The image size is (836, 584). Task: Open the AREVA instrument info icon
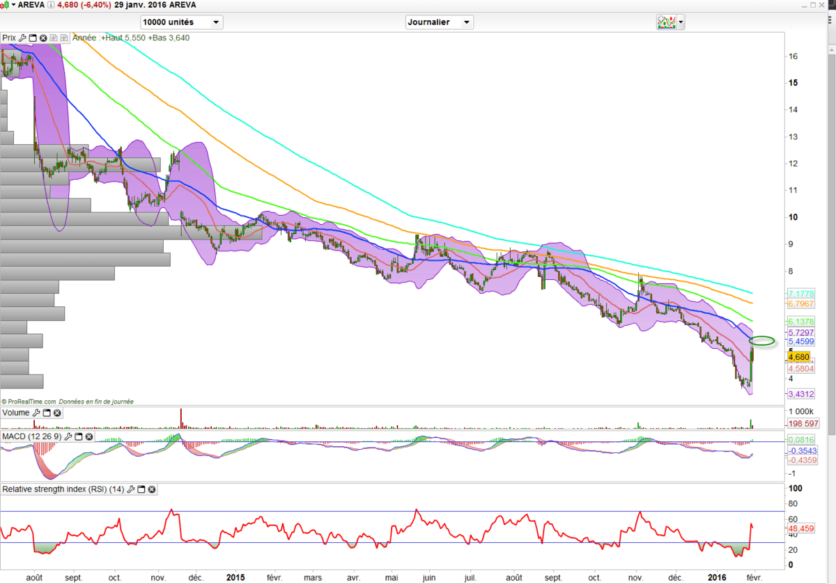point(51,5)
